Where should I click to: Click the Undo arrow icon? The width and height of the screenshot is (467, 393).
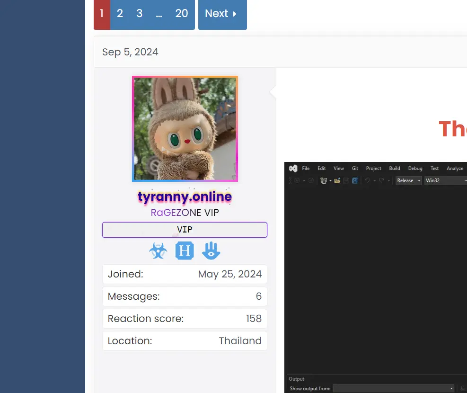[x=368, y=180]
